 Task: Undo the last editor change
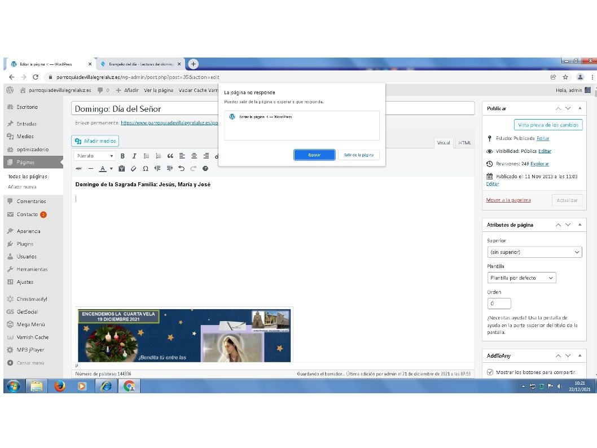pos(181,168)
